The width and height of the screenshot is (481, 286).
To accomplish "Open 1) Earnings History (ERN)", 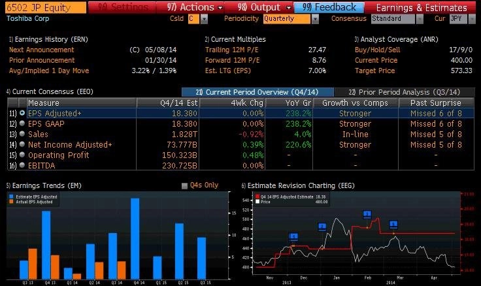I will (48, 39).
